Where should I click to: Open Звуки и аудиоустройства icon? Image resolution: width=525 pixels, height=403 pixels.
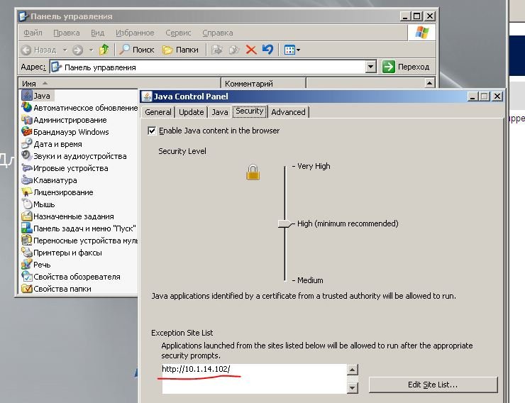pyautogui.click(x=26, y=155)
